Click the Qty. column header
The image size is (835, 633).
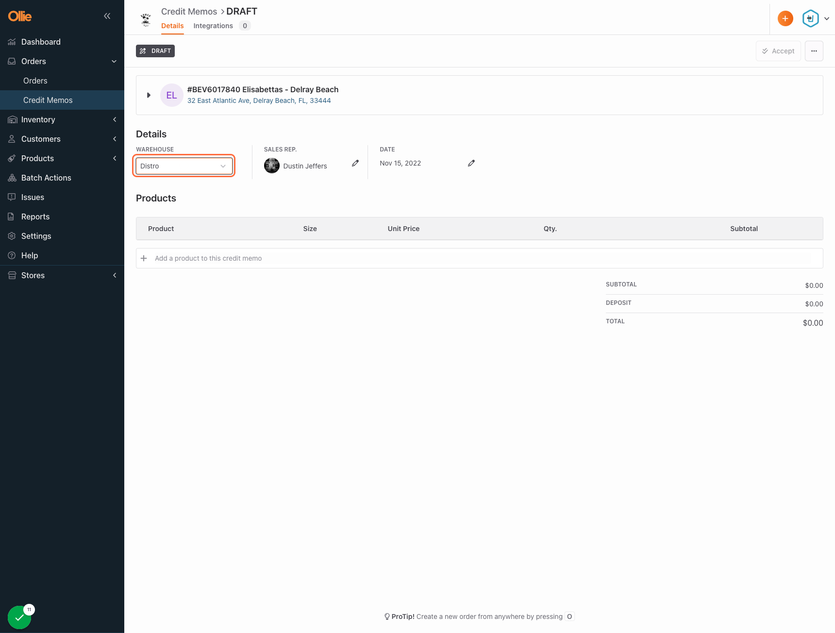pos(550,229)
